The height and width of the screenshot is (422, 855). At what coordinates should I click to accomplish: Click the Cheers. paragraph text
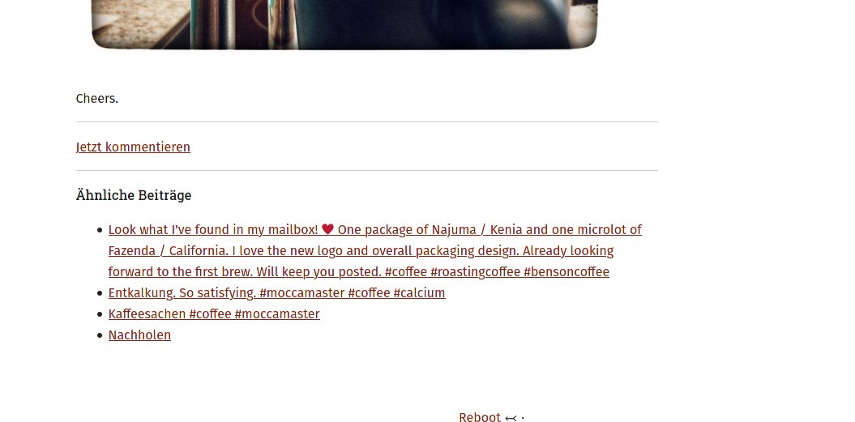[x=97, y=99]
